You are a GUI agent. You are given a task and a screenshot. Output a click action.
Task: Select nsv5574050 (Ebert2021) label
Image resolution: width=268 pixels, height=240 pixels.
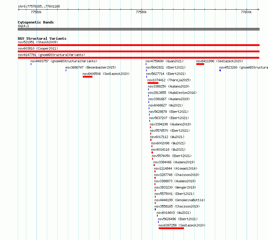pyautogui.click(x=172, y=156)
